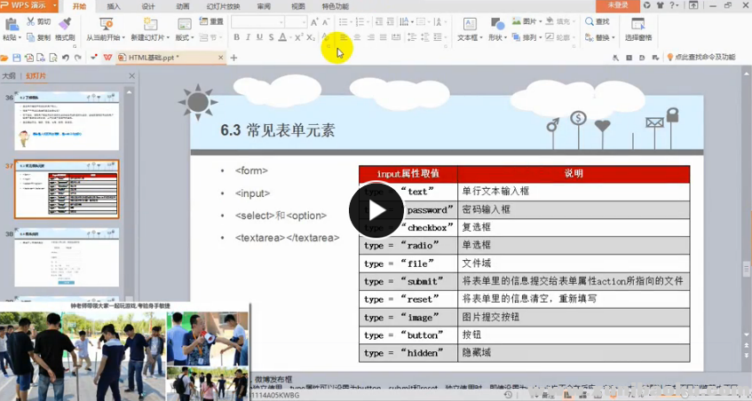Image resolution: width=752 pixels, height=401 pixels.
Task: Open the Selection Pane (选择窗格)
Action: (x=637, y=28)
